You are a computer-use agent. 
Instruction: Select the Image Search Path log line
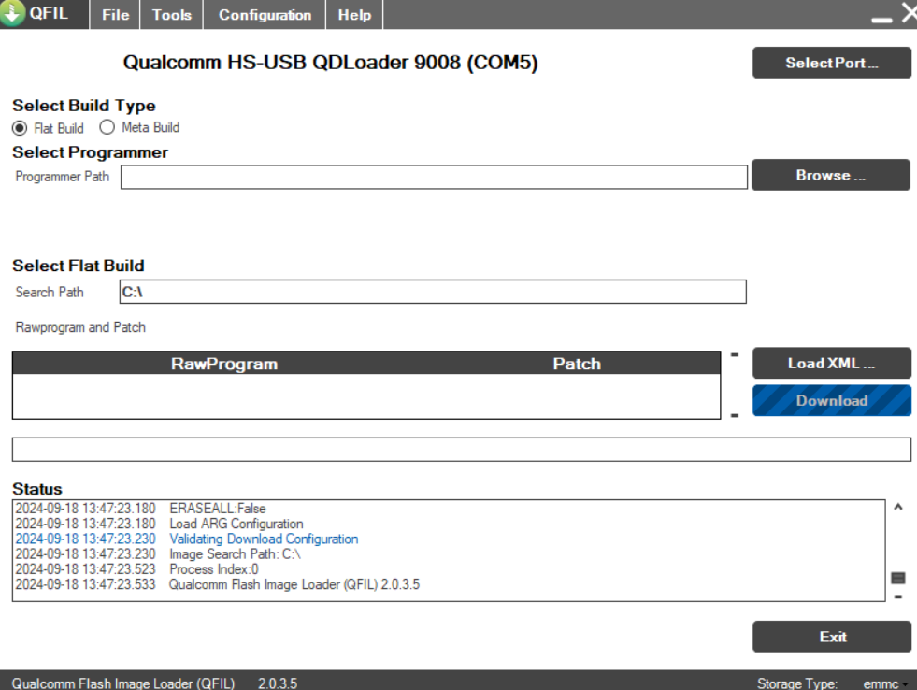(158, 554)
